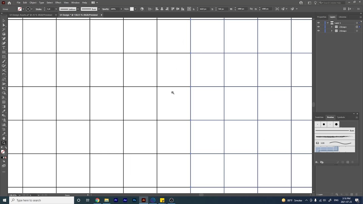Select the Pen tool

pyautogui.click(x=4, y=39)
